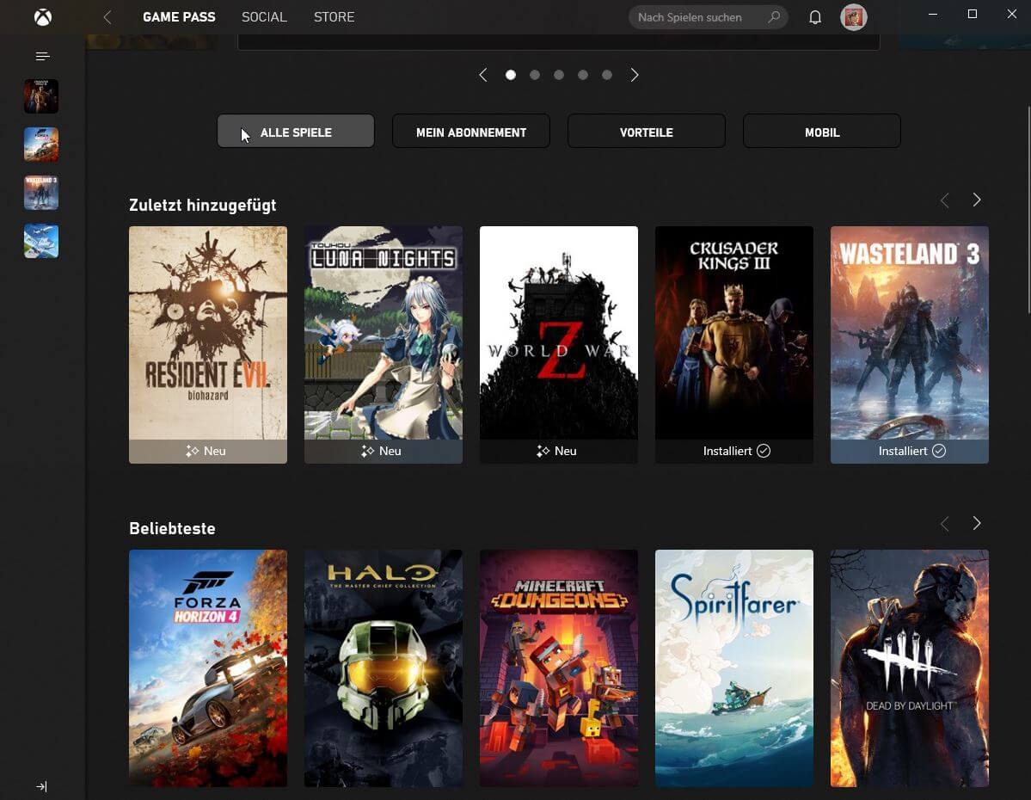The image size is (1031, 800).
Task: Click the Nach Spielen suchen search field
Action: point(698,17)
